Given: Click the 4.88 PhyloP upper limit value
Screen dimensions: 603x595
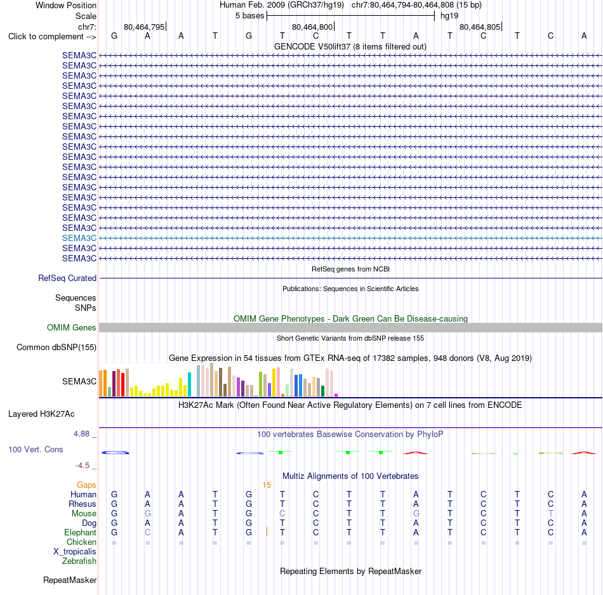Looking at the screenshot, I should (81, 434).
